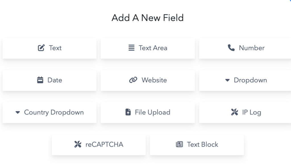291x166 pixels.
Task: Click the newspaper icon beside Text Block
Action: click(179, 144)
